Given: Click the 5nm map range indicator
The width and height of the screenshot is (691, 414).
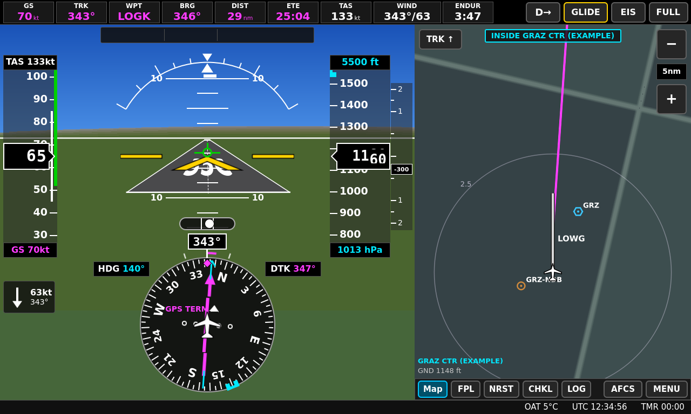Looking at the screenshot, I should [672, 72].
